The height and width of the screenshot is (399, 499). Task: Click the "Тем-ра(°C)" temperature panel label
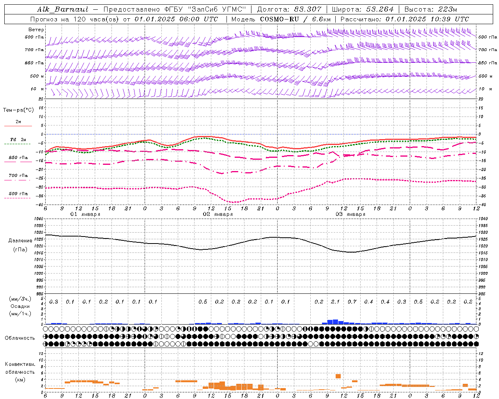pos(18,110)
